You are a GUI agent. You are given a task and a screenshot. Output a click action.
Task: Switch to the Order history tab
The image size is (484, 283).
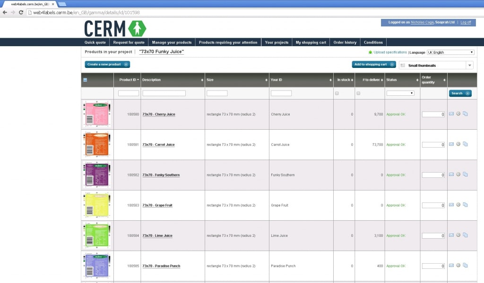coord(345,42)
